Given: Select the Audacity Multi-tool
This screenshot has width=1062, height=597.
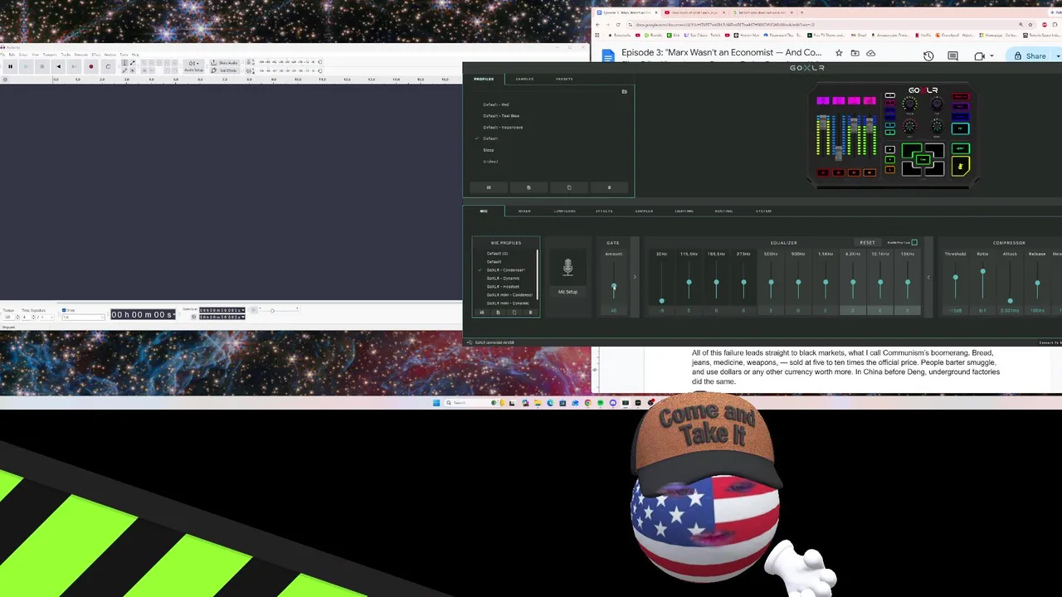Looking at the screenshot, I should pyautogui.click(x=132, y=70).
